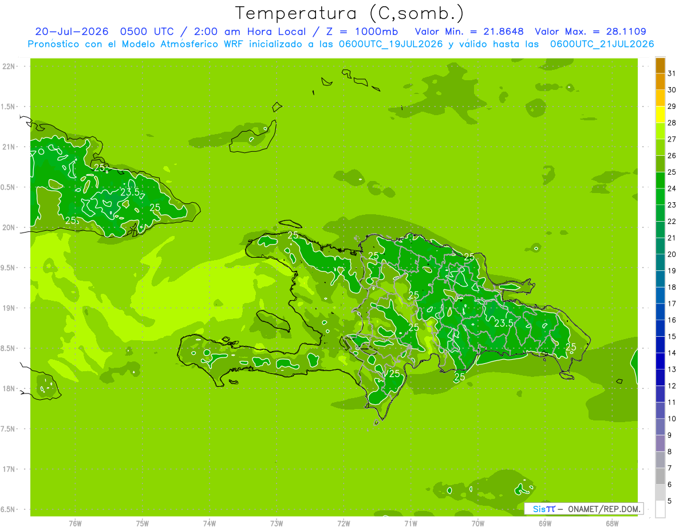The height and width of the screenshot is (531, 687).
Task: Click 'Valor Min. = 21.8648' text
Action: click(x=469, y=32)
